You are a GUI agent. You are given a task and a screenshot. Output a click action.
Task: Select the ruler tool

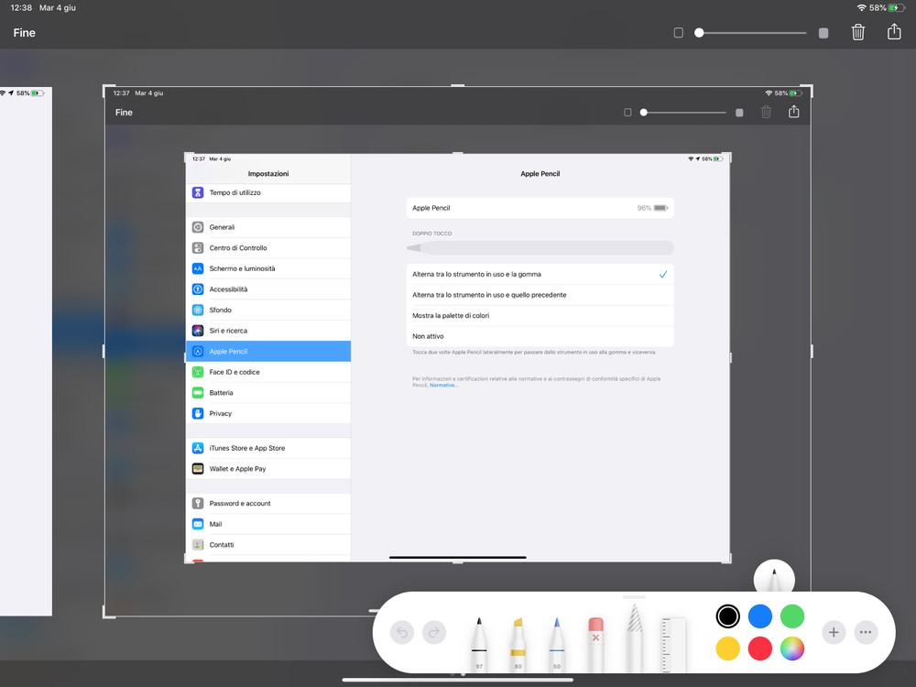click(x=673, y=644)
